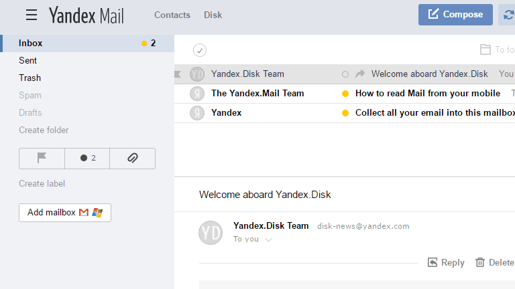Click the Compose button

pyautogui.click(x=455, y=15)
